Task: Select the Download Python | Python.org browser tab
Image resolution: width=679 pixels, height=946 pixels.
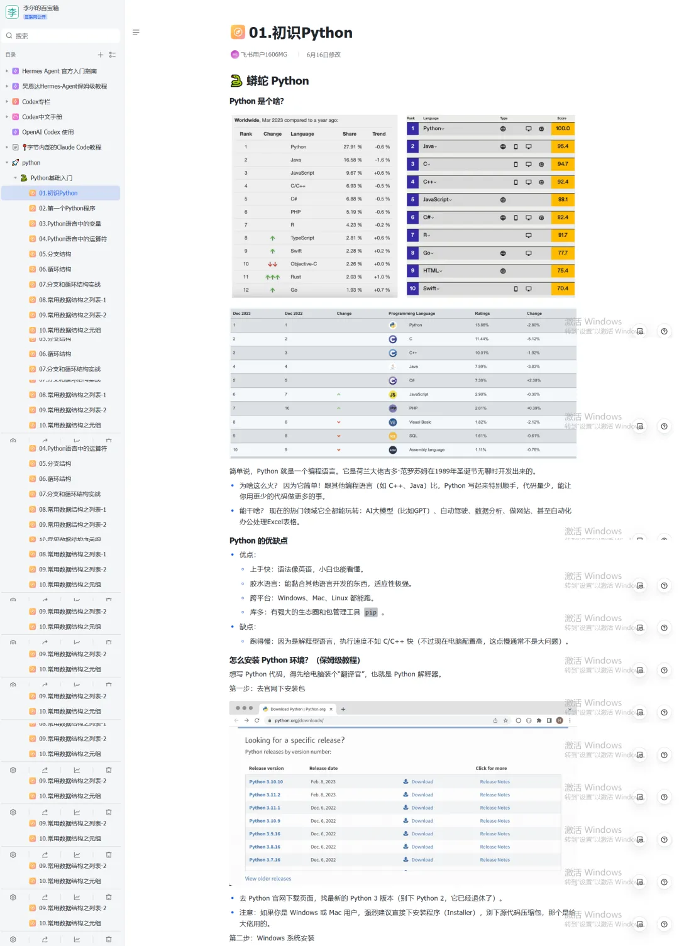Action: (297, 709)
